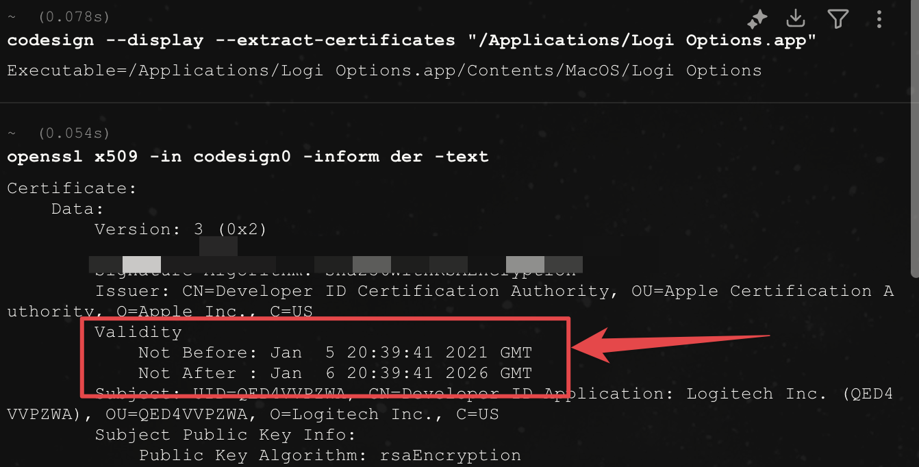Click the Executable path output line
This screenshot has height=467, width=919.
pyautogui.click(x=383, y=71)
